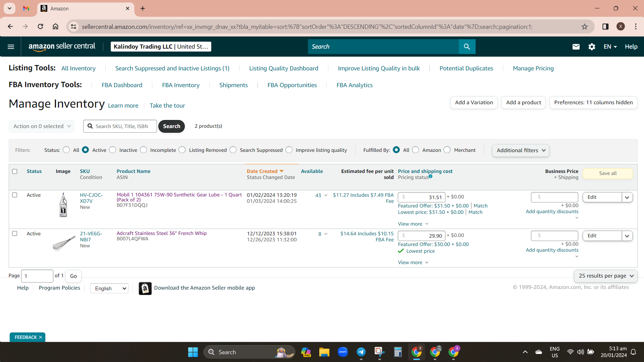Select the Listing Removed filter
Image resolution: width=644 pixels, height=362 pixels.
182,150
